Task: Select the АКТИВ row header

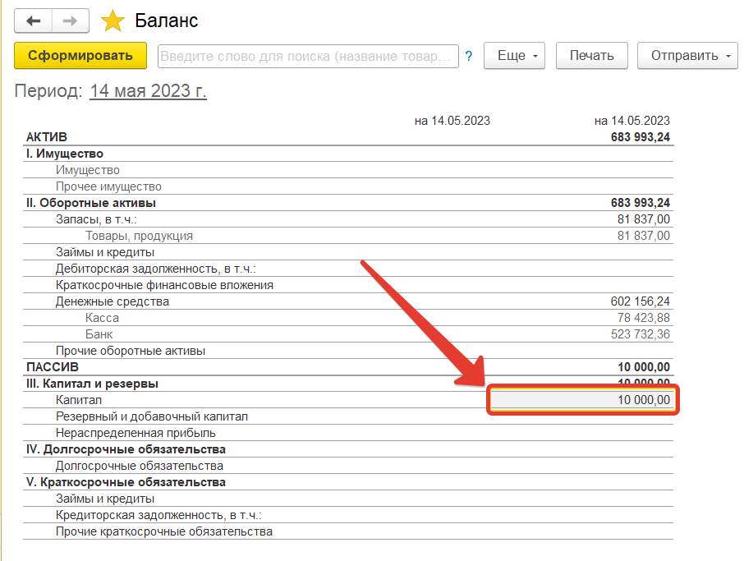Action: pos(47,137)
